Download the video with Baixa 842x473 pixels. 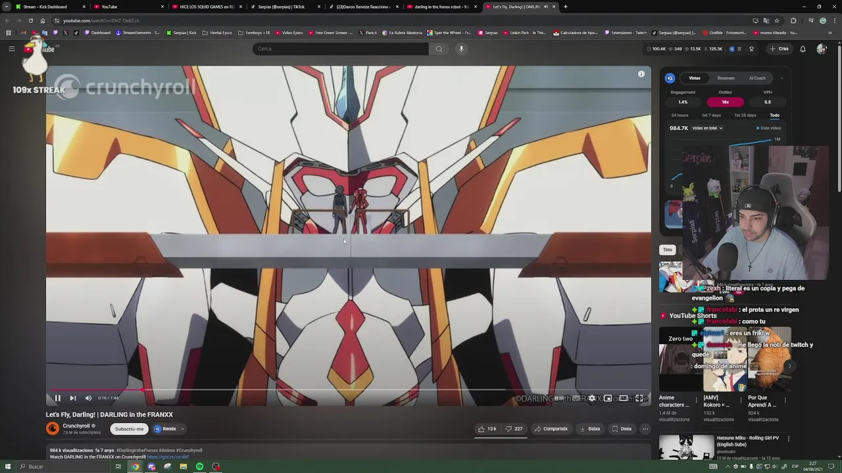tap(589, 429)
